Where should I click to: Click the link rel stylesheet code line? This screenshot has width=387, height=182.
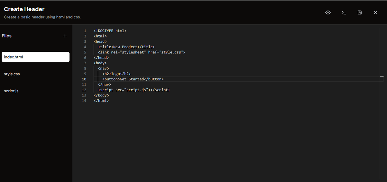point(142,52)
